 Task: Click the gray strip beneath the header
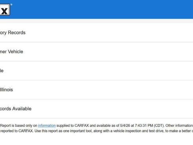click(96, 21)
